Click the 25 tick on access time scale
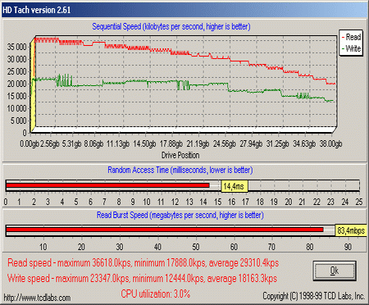 pos(359,202)
